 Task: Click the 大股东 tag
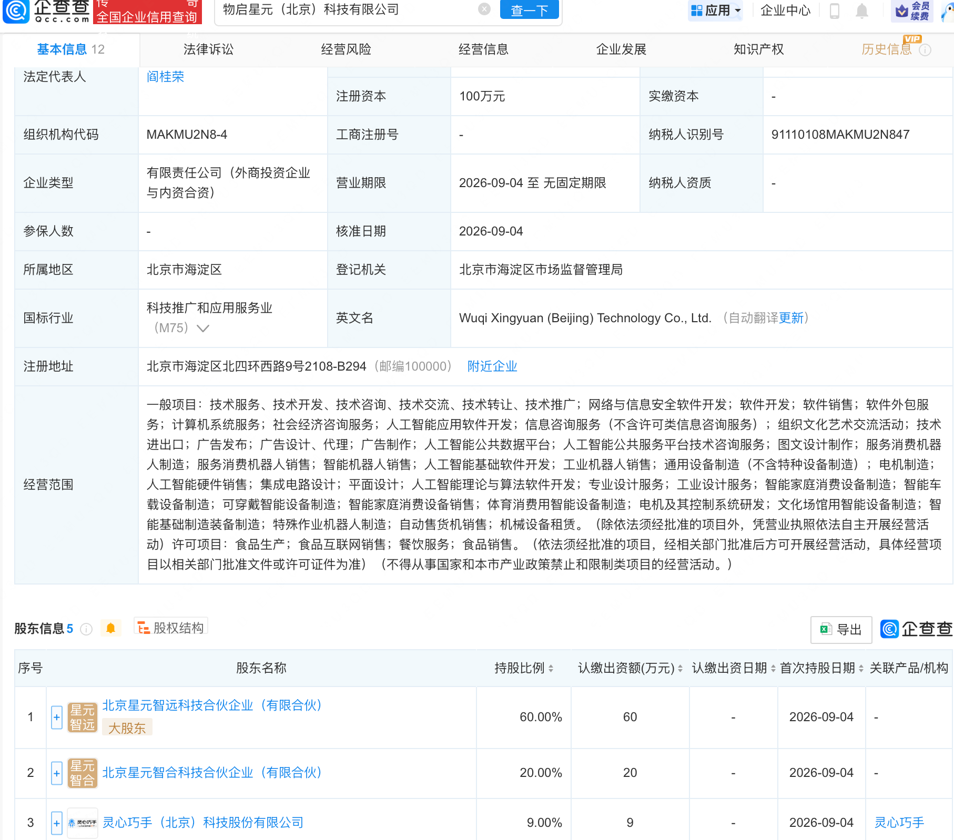pyautogui.click(x=127, y=728)
